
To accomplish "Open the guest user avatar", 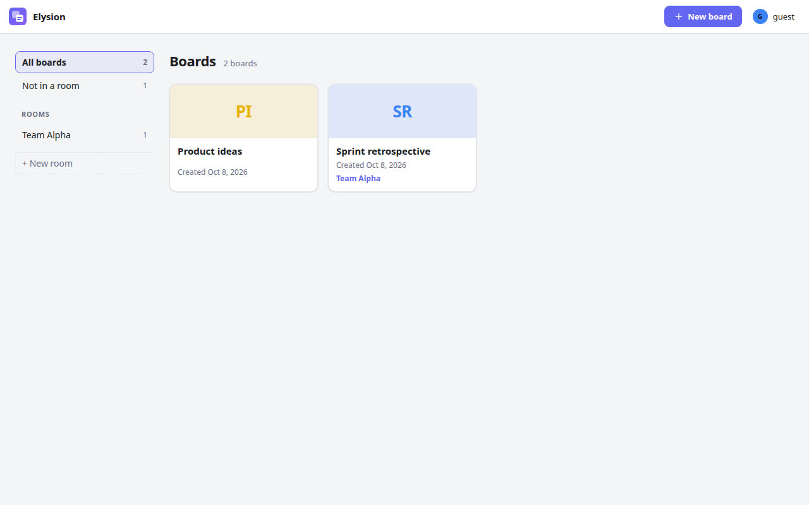I will (x=760, y=16).
